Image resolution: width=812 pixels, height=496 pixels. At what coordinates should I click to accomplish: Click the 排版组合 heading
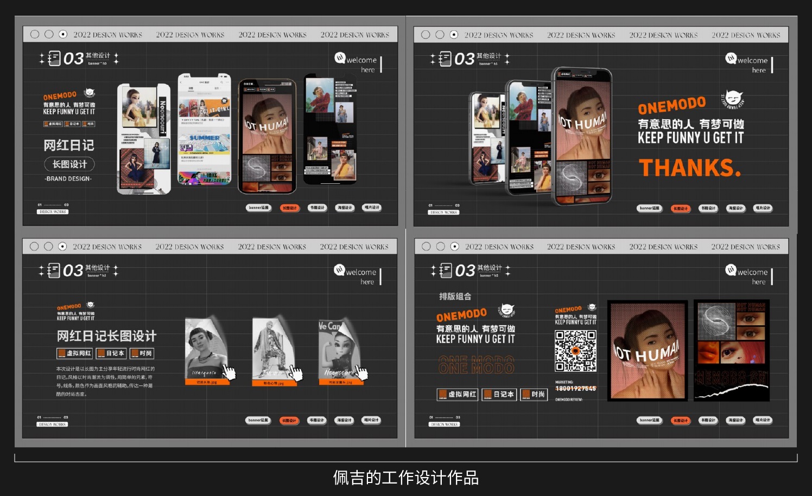point(455,297)
